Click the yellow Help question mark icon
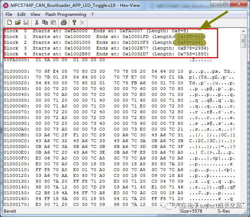Viewport: 250px width, 217px height. 74,22
